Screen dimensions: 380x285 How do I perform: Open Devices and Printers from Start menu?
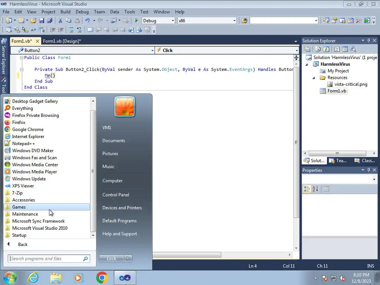click(122, 208)
